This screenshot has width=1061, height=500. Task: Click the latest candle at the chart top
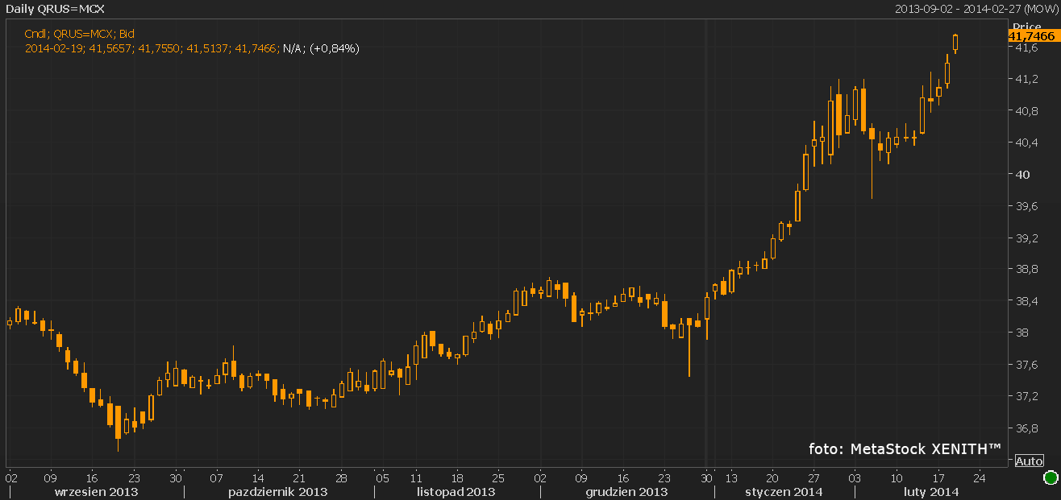pyautogui.click(x=955, y=43)
